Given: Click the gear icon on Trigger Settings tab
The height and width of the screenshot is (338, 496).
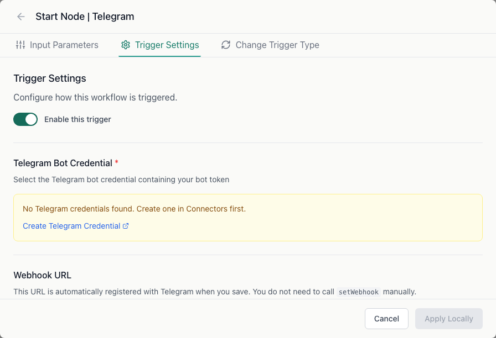Looking at the screenshot, I should pyautogui.click(x=126, y=45).
